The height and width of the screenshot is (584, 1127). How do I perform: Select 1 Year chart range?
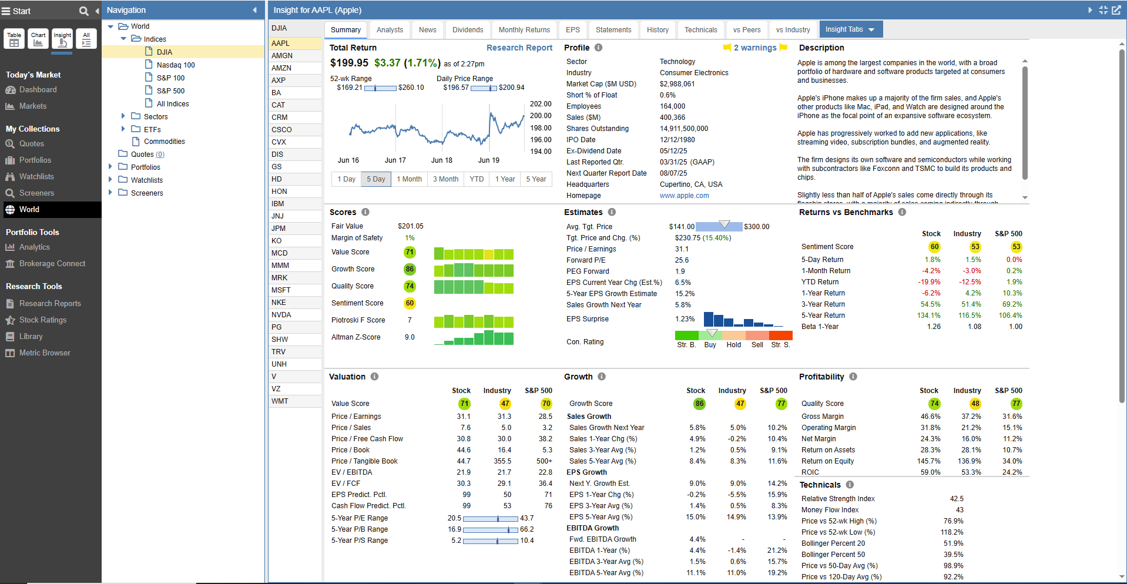coord(505,179)
